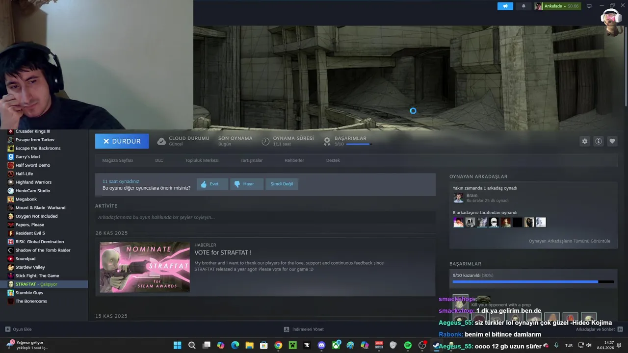Open İndirmeleri Yönet downloads manager
Image resolution: width=628 pixels, height=353 pixels.
[x=304, y=329]
